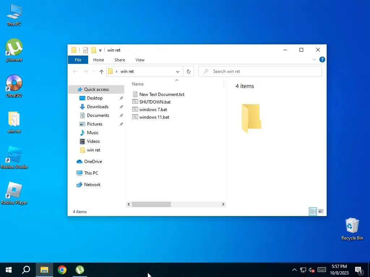Expand the ribbon with the chevron
The image size is (370, 277).
(314, 60)
